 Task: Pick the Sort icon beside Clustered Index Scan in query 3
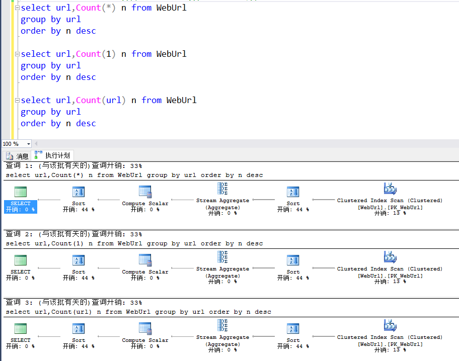(x=293, y=329)
